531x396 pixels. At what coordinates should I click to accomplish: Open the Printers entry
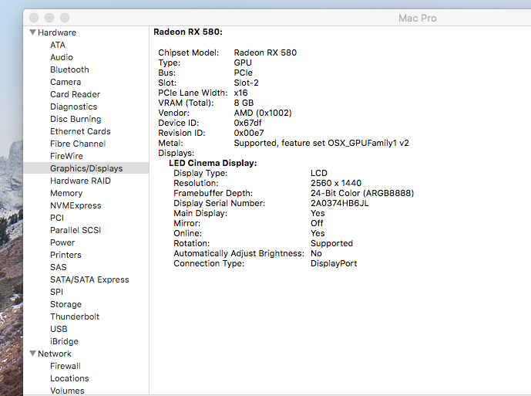[x=66, y=255]
